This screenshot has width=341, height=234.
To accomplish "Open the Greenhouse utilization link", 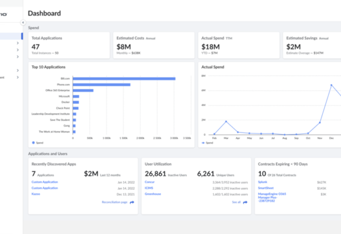I will click(153, 194).
